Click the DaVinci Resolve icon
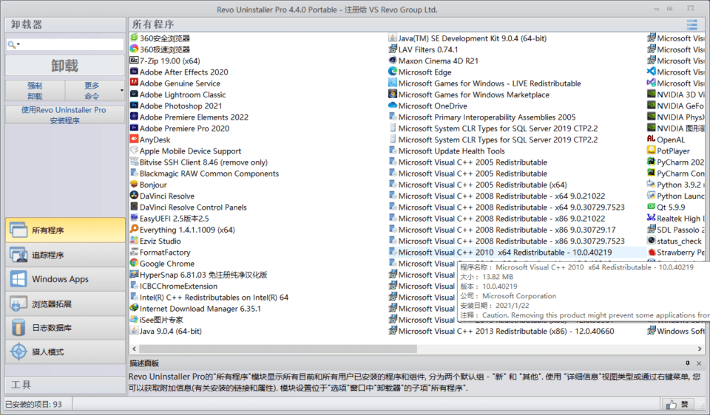 tap(134, 196)
